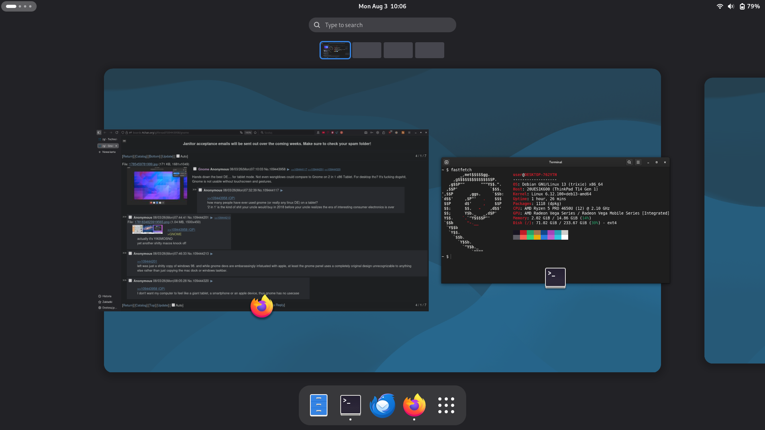Click the top [Catalog] link
This screenshot has height=430, width=765.
[x=141, y=156]
